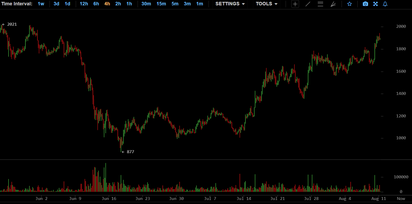Screen dimensions: 412x204
Task: Choose the 30m interval option
Action: (146, 4)
